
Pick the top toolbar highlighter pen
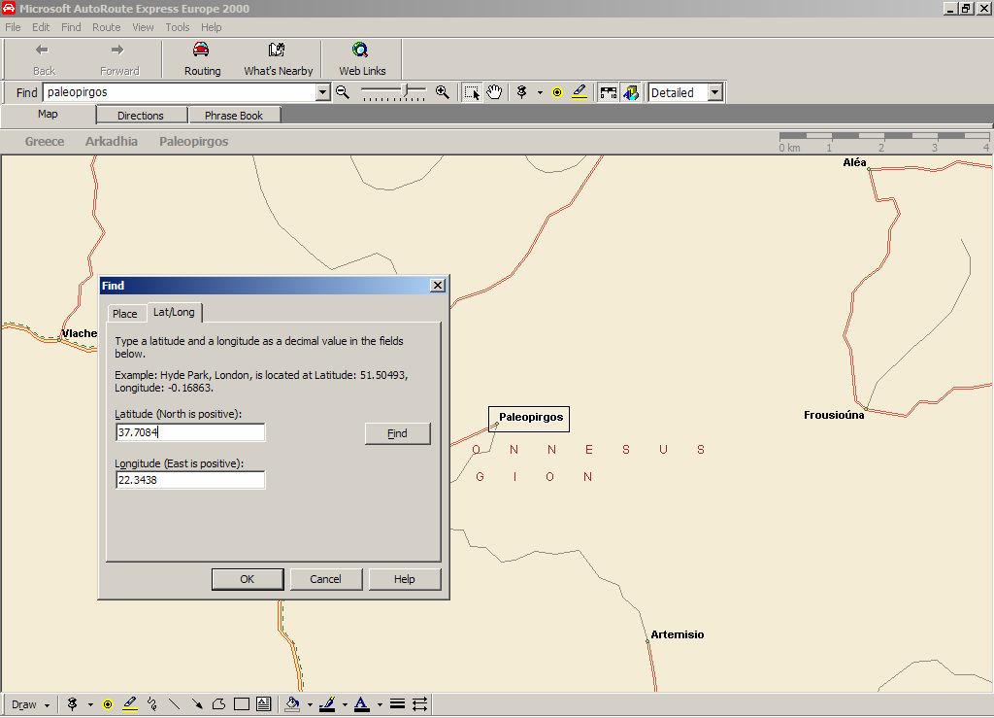coord(580,92)
